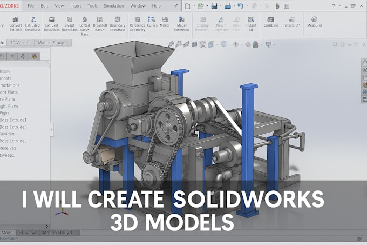
Task: Select the Boss Extrude6 feature
Action: point(13,141)
